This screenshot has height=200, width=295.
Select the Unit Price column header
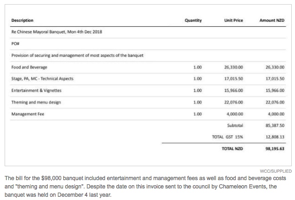tap(234, 20)
